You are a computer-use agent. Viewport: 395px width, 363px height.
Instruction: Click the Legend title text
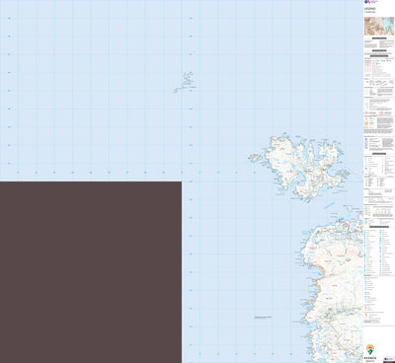pyautogui.click(x=369, y=9)
